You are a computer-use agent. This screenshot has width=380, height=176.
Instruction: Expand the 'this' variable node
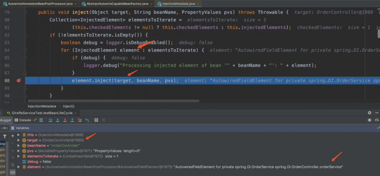(19, 135)
